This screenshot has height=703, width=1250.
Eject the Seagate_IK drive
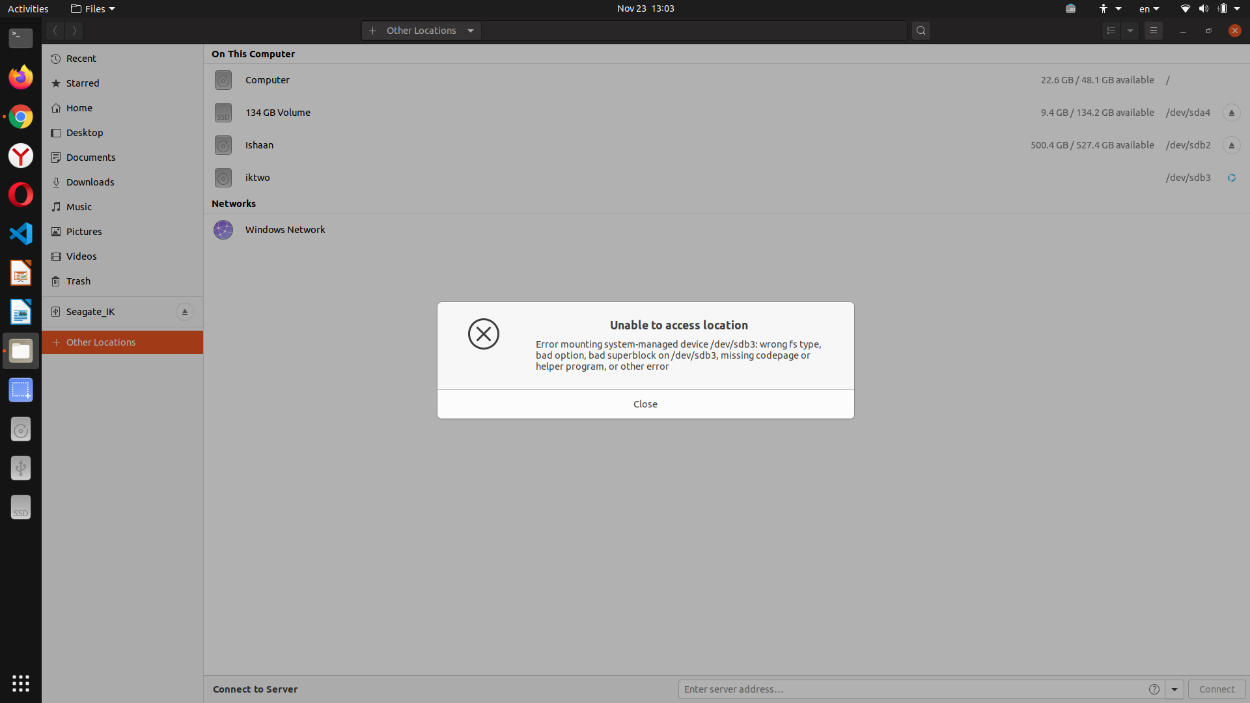click(x=185, y=312)
